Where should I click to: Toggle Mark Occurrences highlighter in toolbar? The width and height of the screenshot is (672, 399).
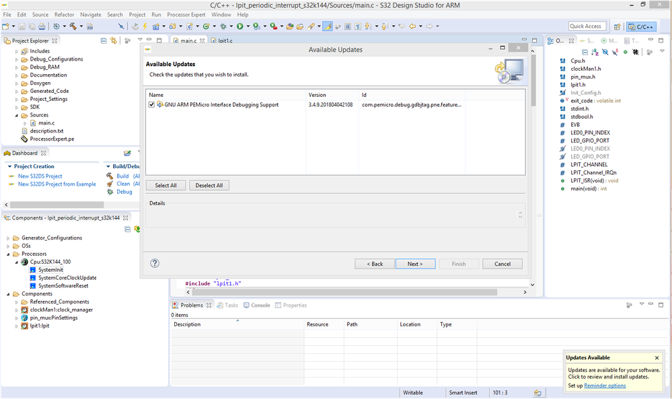[x=328, y=26]
